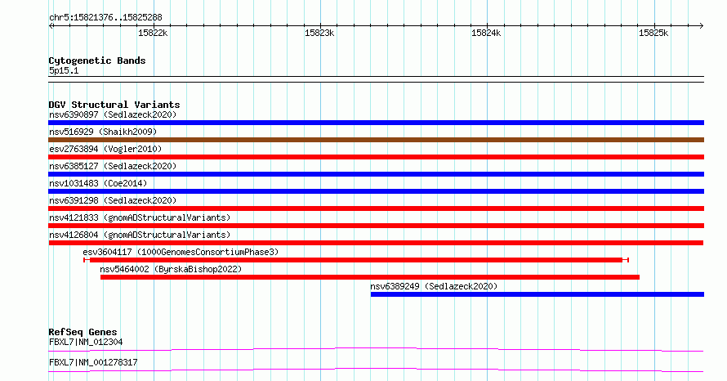Screen dimensions: 727x381
Task: Click the esv3604117 (1000GenomesConsortiumPhase3) label
Action: [x=181, y=252]
